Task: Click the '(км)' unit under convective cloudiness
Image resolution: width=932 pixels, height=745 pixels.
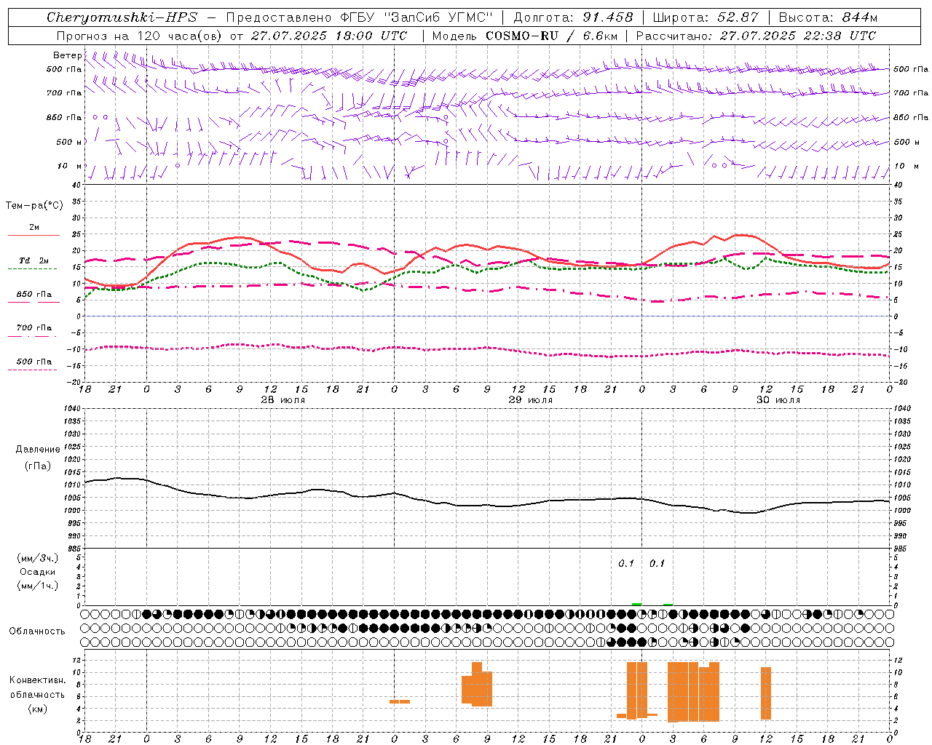Action: pyautogui.click(x=38, y=709)
